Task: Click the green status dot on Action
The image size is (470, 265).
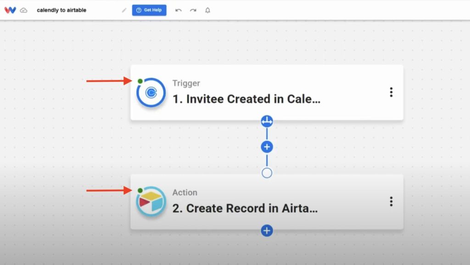Action: (140, 190)
